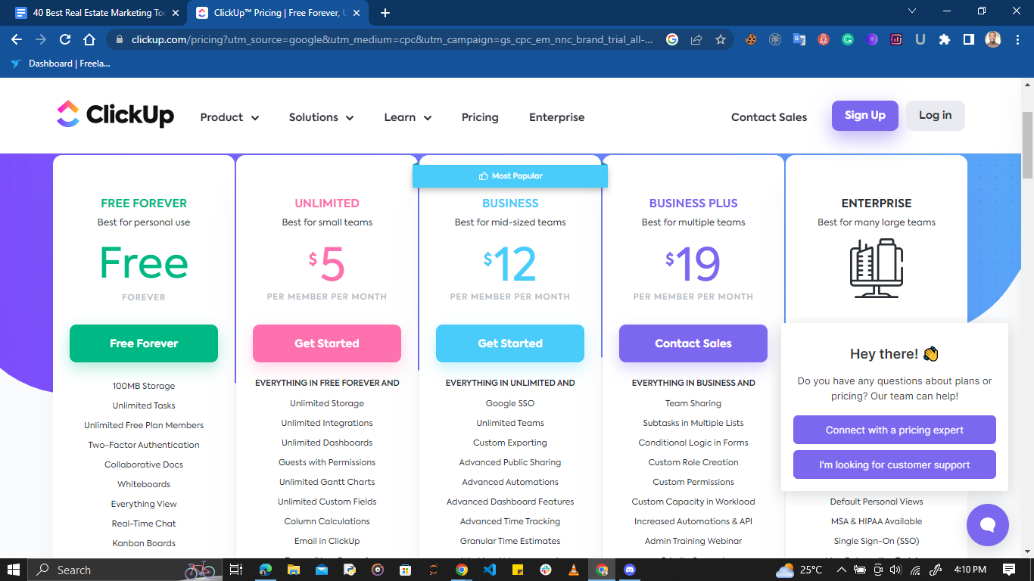The width and height of the screenshot is (1034, 581).
Task: Click the ClickUp logo in the header
Action: (x=115, y=115)
